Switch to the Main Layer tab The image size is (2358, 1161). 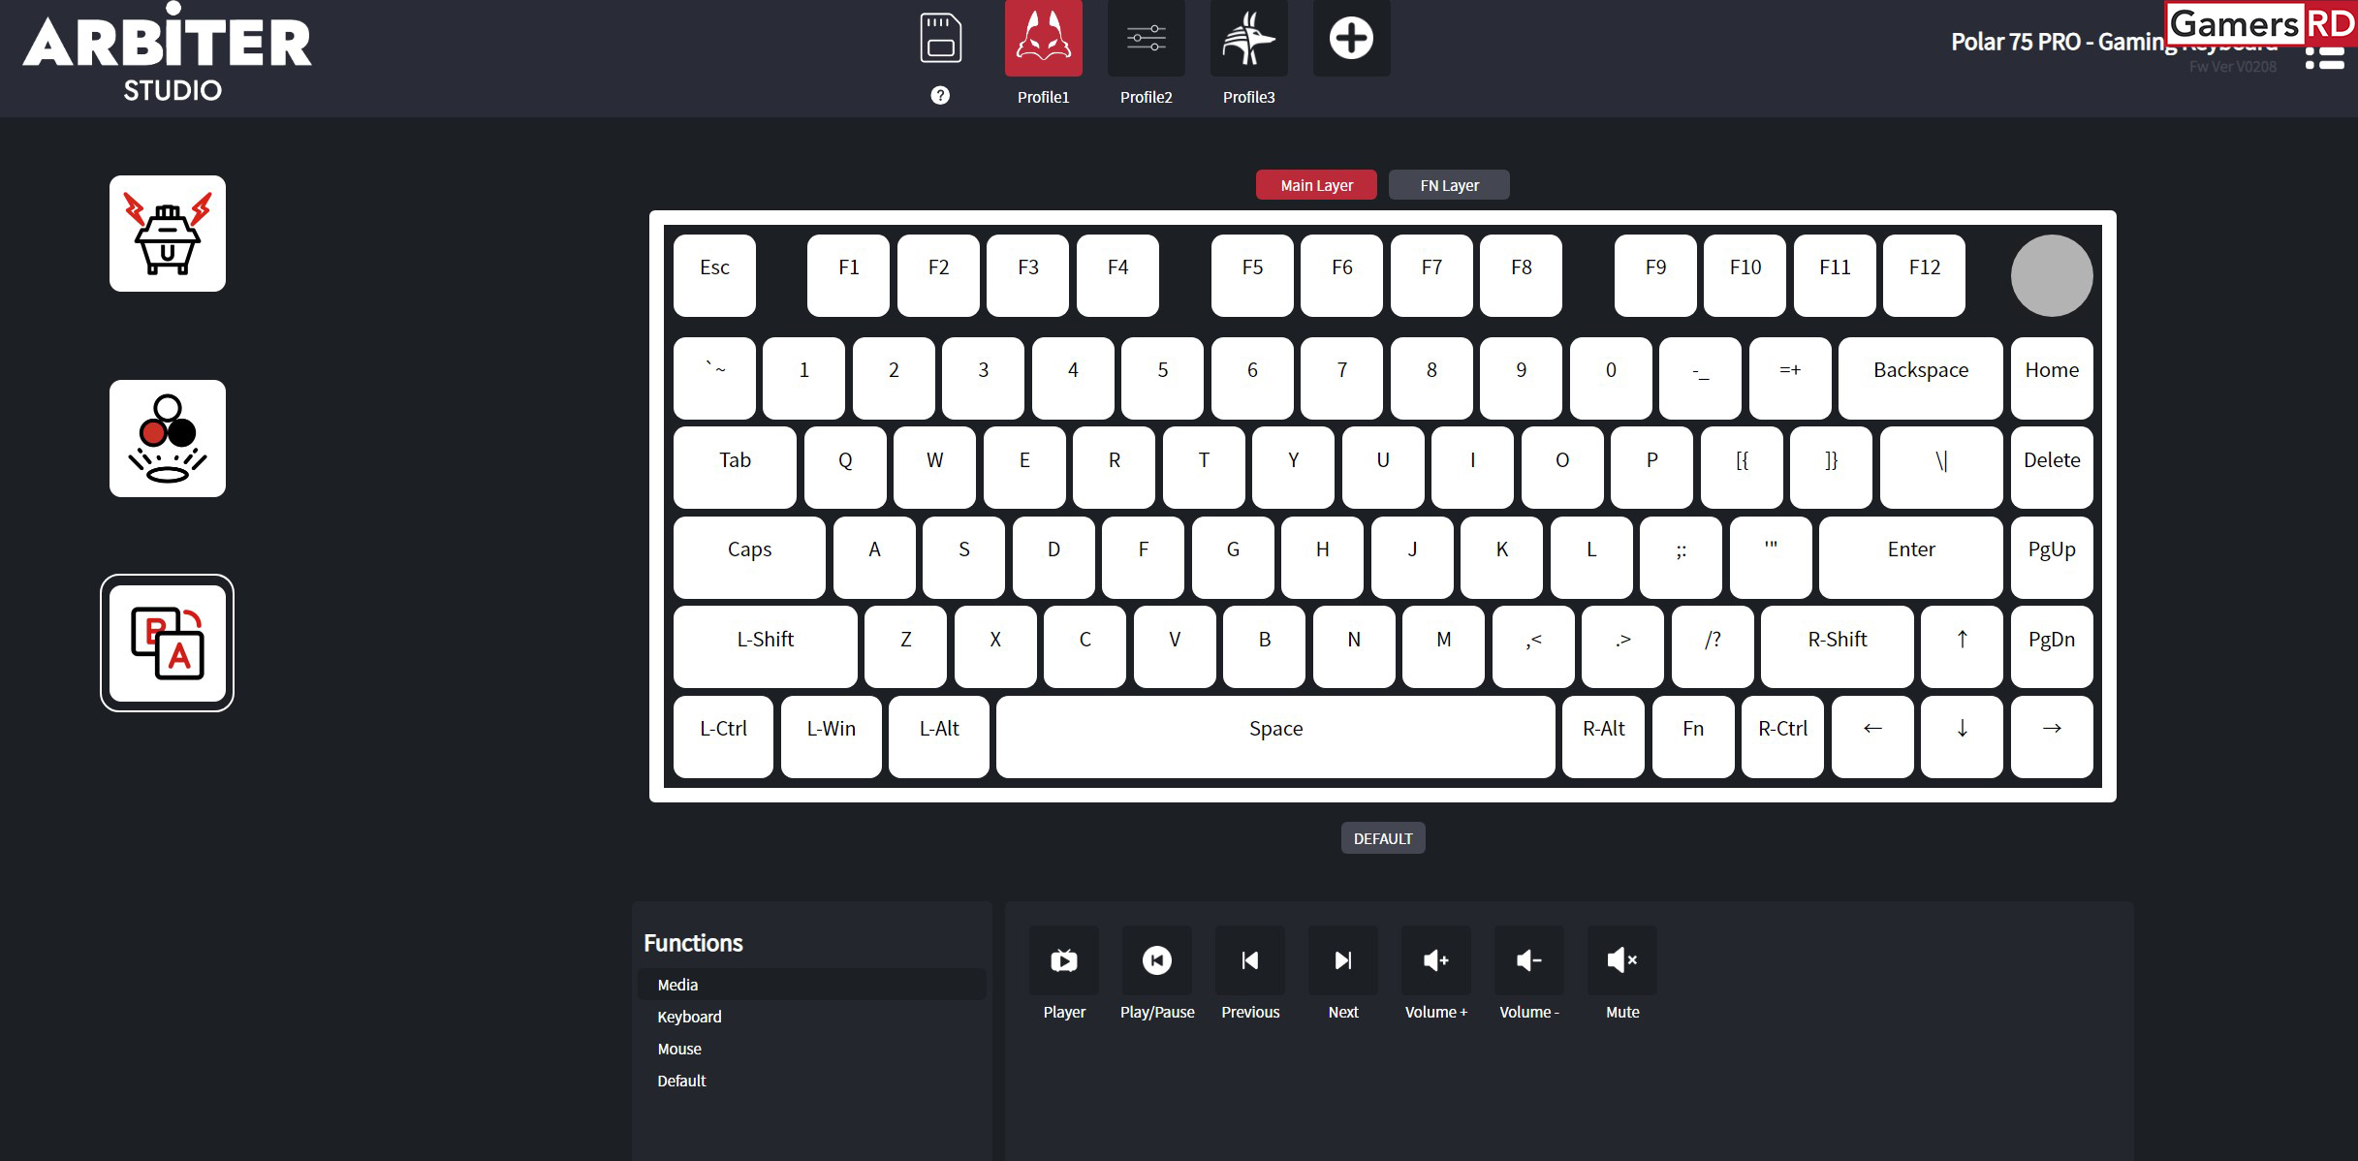coord(1317,185)
